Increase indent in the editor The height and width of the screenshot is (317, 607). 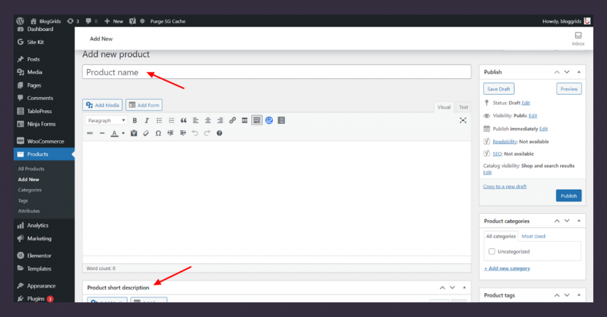tap(183, 133)
